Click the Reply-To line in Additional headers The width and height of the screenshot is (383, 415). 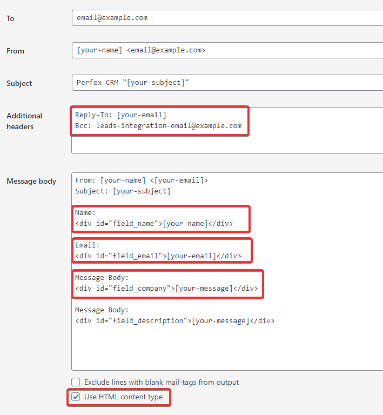[x=120, y=115]
